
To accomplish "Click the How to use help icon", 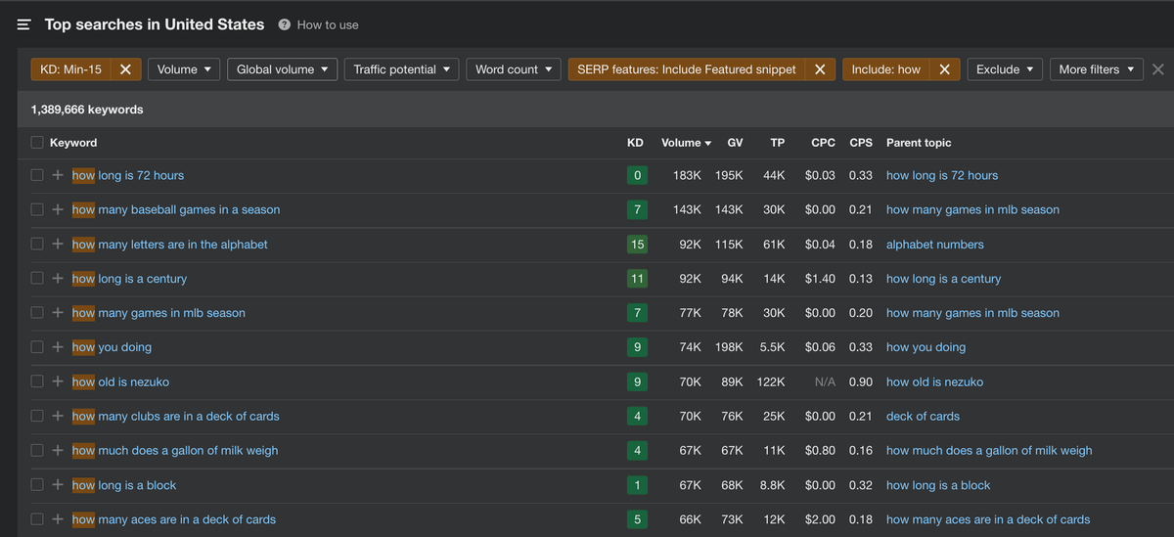I will tap(284, 24).
